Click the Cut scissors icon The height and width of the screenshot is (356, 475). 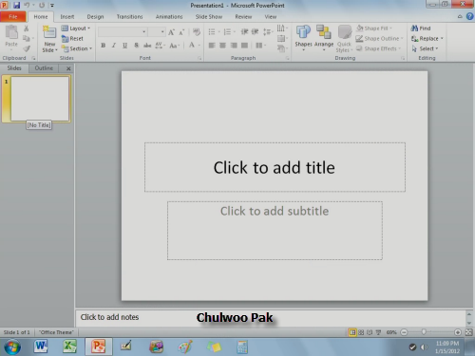[27, 28]
